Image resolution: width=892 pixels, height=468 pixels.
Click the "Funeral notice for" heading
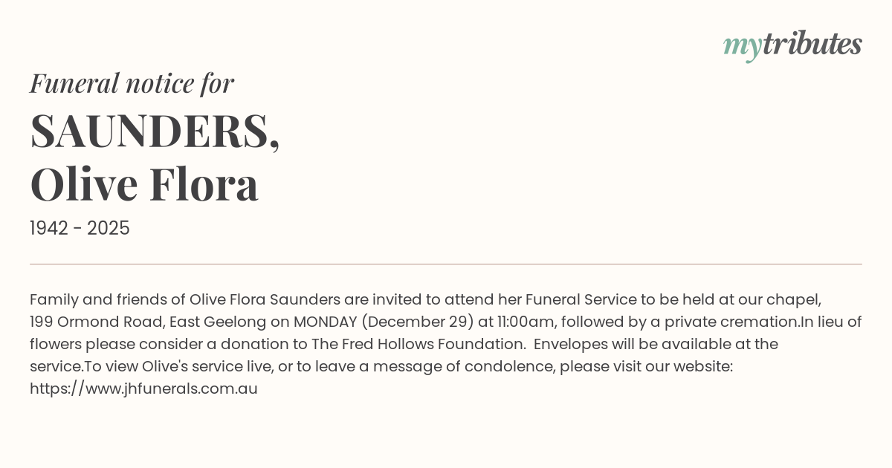[132, 83]
